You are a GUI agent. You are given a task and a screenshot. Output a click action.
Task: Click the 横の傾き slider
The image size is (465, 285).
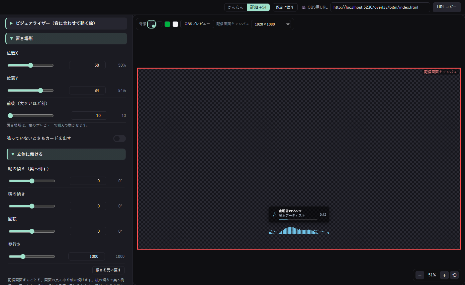32,206
